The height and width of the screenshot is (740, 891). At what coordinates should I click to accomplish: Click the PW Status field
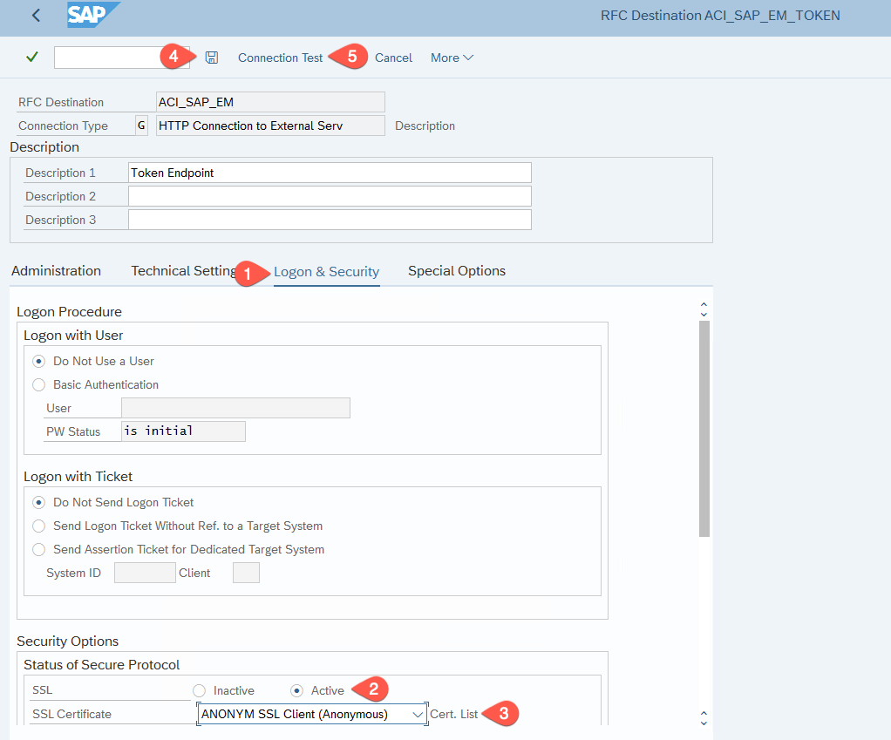(x=184, y=431)
